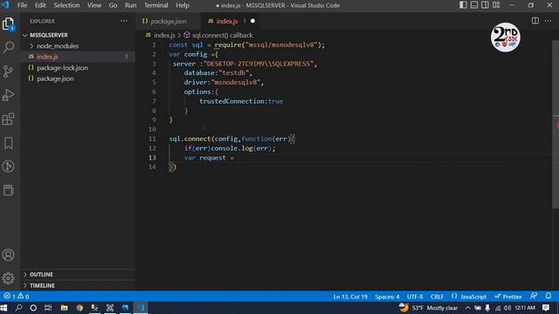Click errors and warnings status indicator
The height and width of the screenshot is (314, 559).
pyautogui.click(x=17, y=297)
